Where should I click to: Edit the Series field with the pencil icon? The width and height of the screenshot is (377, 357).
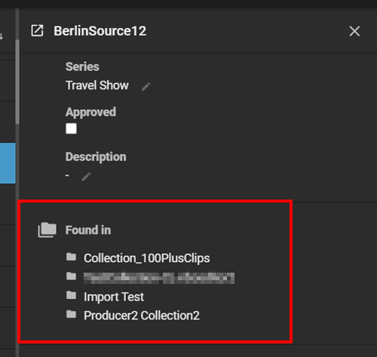click(146, 87)
